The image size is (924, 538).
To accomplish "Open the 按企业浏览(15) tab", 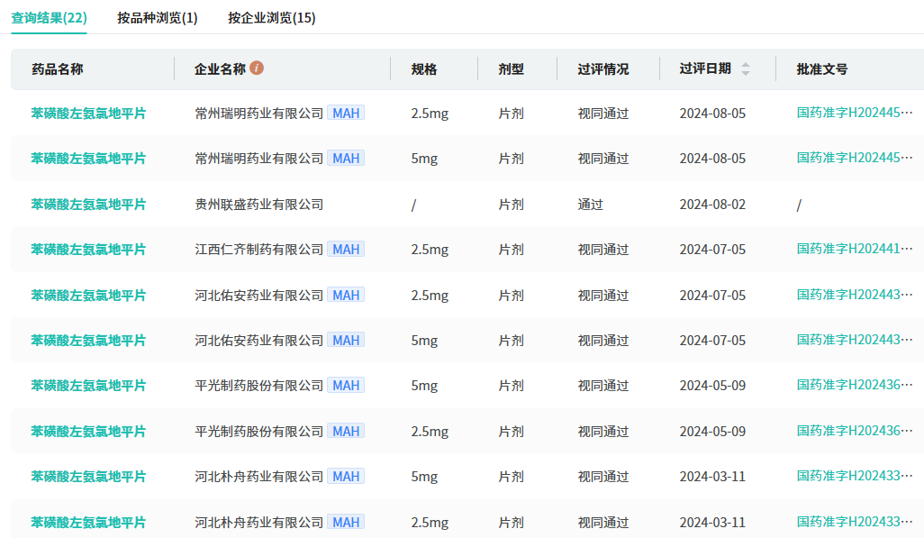I will click(272, 18).
